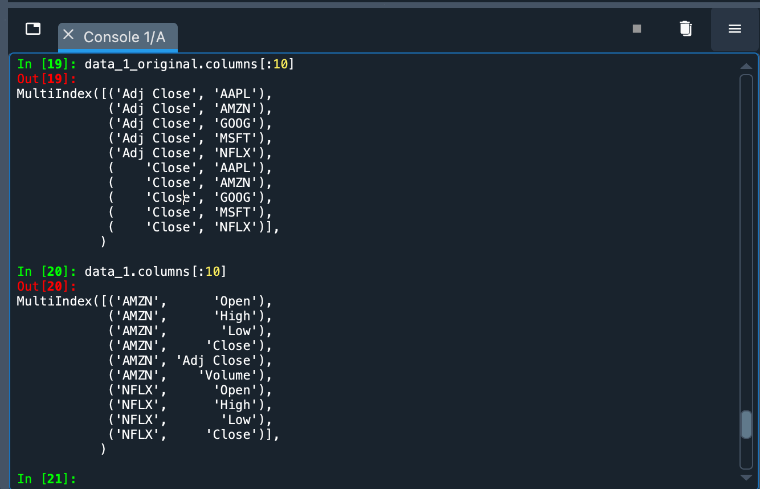760x489 pixels.
Task: Click the MultiIndex text in Out[19]
Action: (x=57, y=93)
